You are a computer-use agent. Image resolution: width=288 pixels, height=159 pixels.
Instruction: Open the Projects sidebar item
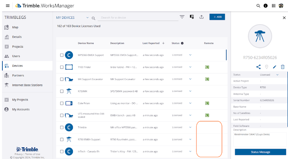(x=17, y=47)
